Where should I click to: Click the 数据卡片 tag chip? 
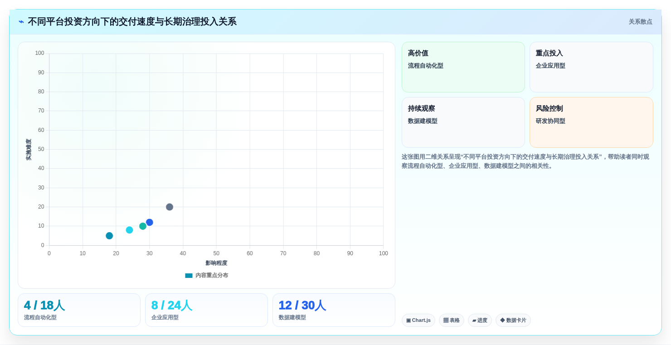coord(513,320)
